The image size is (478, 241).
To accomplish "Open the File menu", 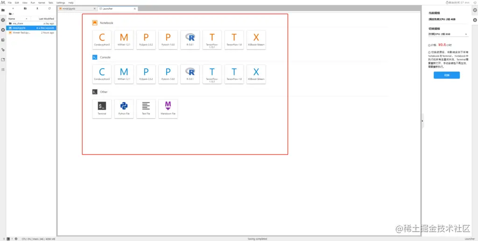I will pos(9,2).
